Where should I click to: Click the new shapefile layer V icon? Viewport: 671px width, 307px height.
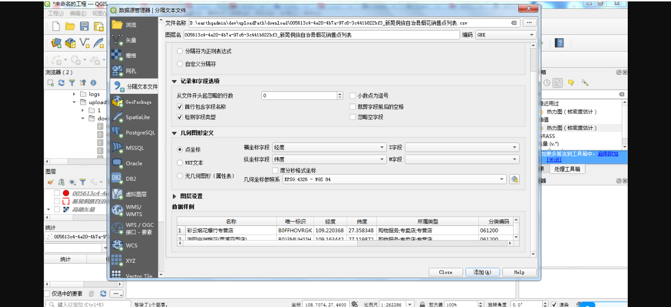85,43
